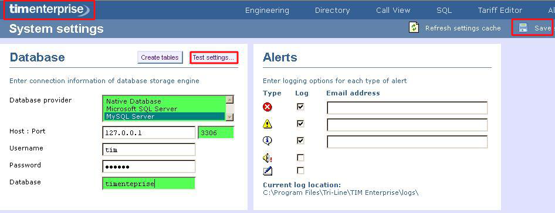Click the Create tables button

160,57
